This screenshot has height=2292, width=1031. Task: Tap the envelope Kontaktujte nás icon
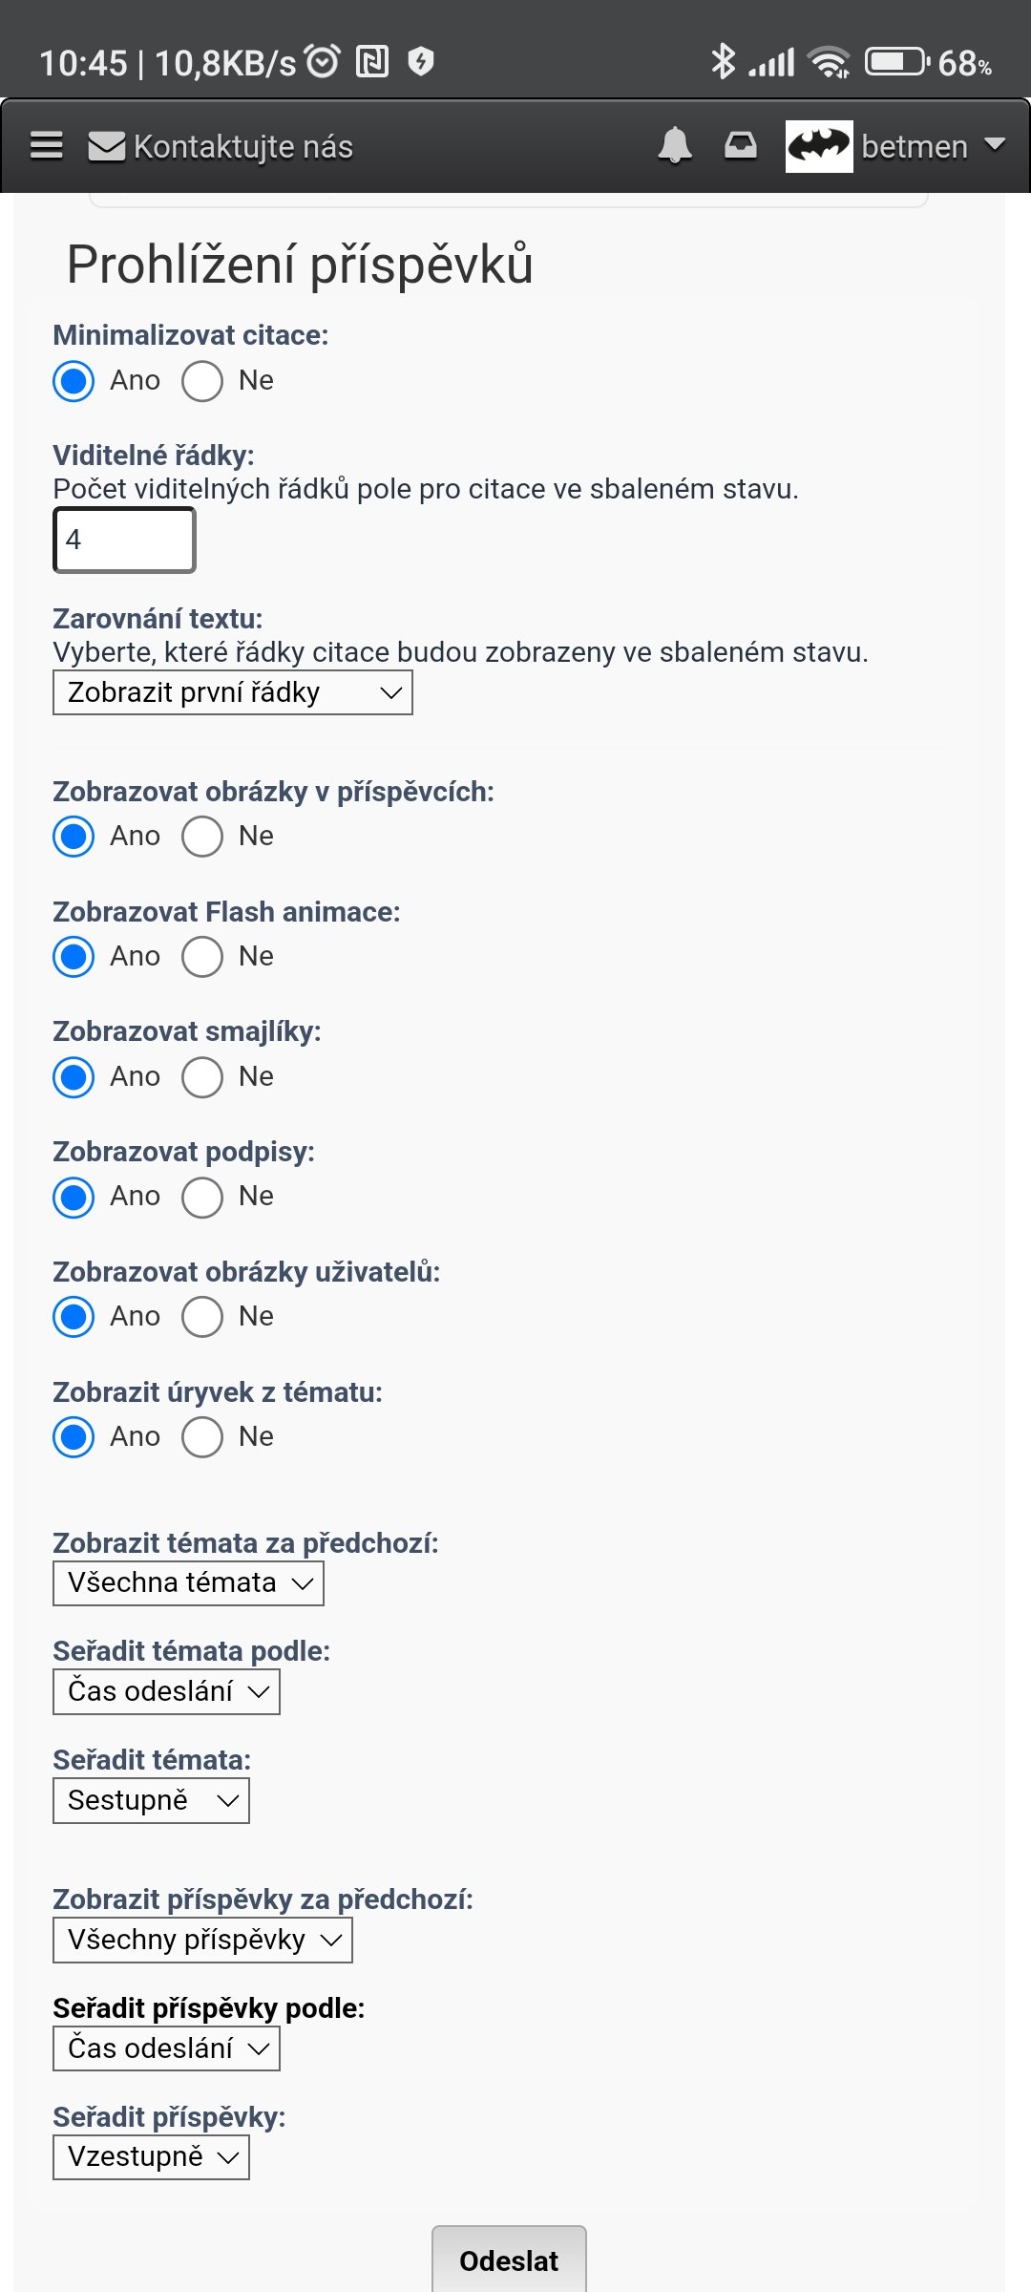point(106,147)
